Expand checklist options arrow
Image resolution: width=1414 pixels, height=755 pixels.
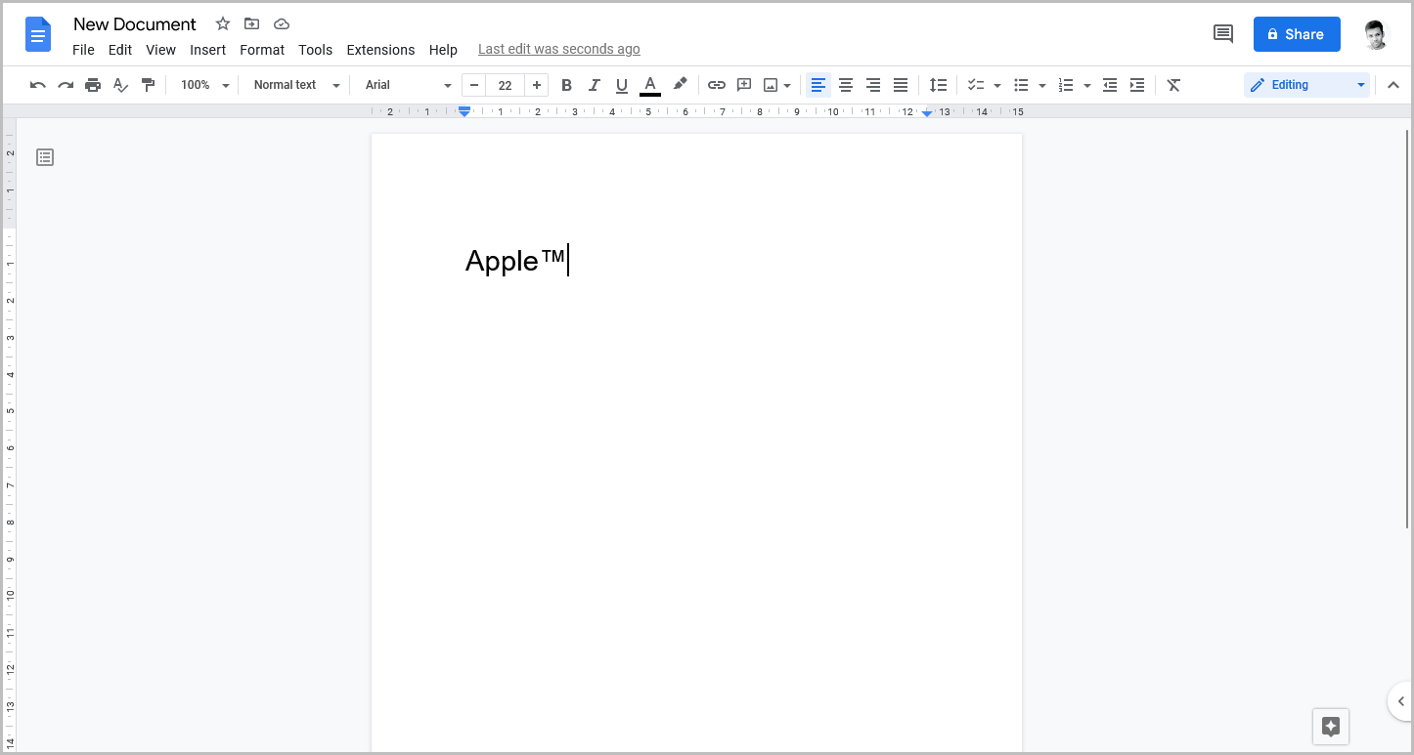coord(997,86)
